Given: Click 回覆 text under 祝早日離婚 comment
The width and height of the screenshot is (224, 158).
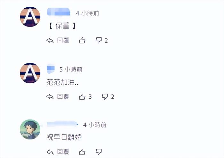Looking at the screenshot, I should coord(63,152).
